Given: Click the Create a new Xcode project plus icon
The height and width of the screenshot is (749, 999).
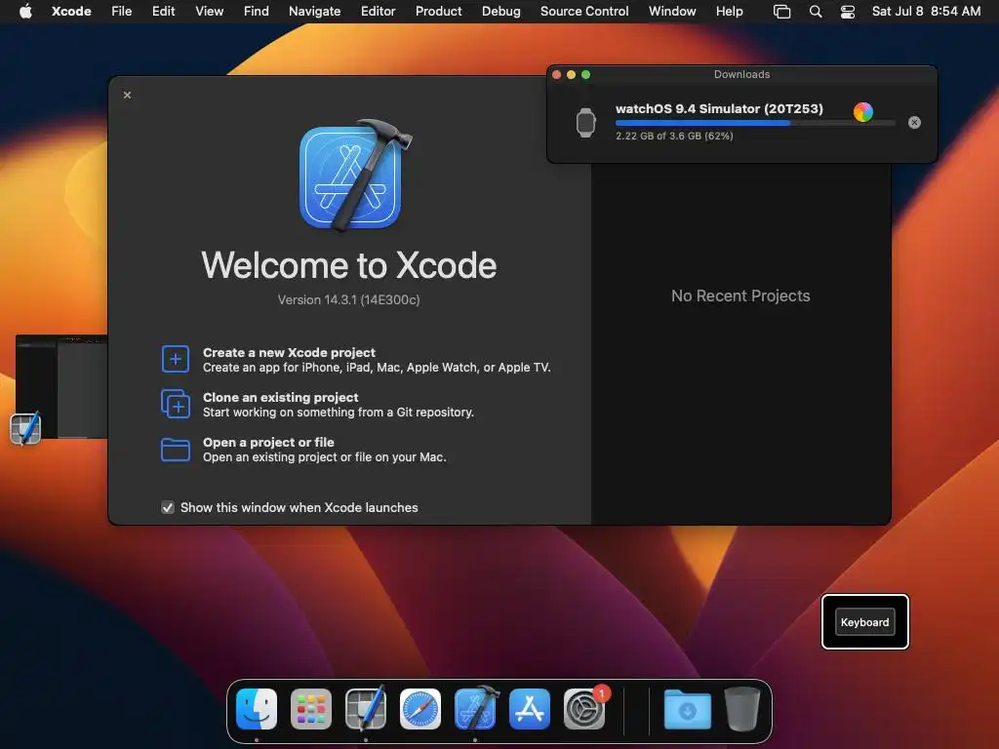Looking at the screenshot, I should tap(176, 359).
